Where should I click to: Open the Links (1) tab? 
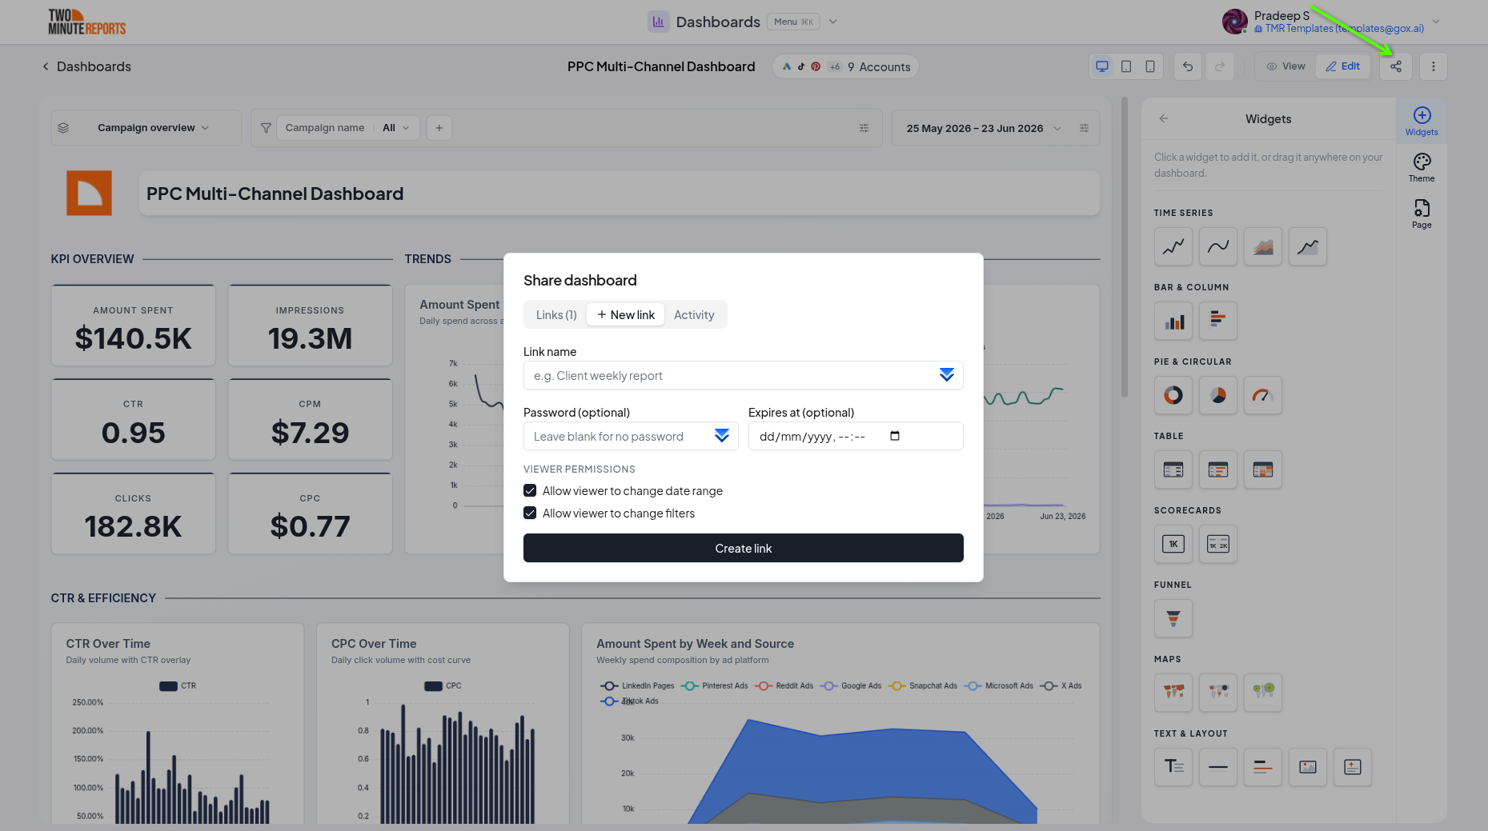[556, 314]
